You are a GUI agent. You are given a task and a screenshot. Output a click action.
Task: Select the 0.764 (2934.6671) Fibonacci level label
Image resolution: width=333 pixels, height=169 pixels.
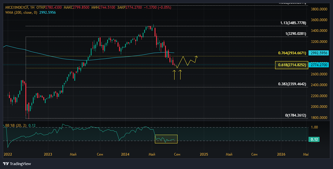(292, 53)
